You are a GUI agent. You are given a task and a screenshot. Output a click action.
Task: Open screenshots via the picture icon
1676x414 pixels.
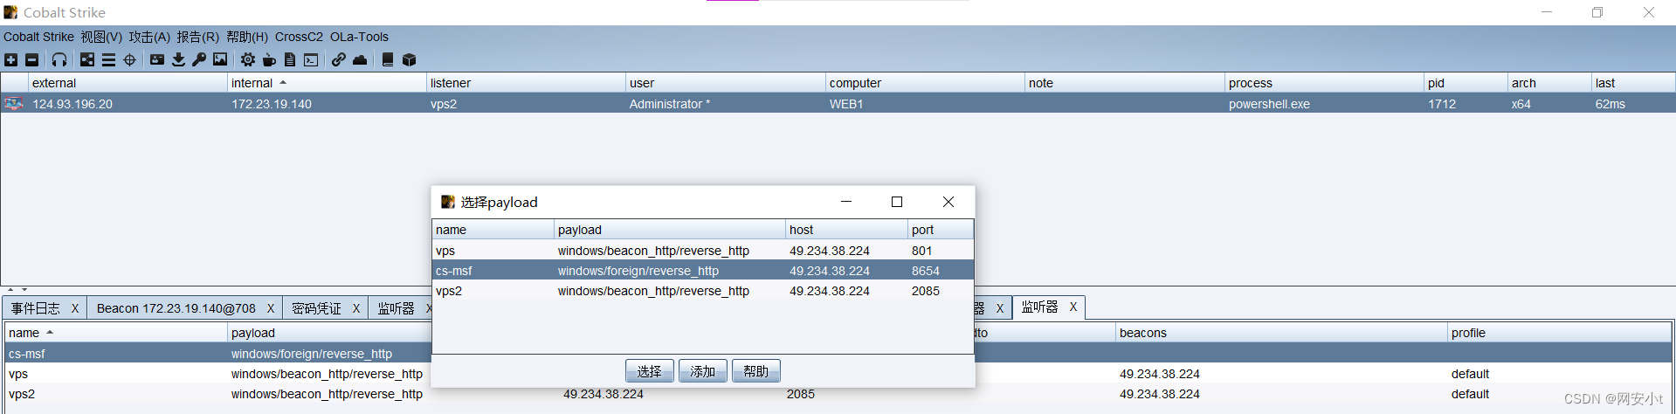pos(220,59)
